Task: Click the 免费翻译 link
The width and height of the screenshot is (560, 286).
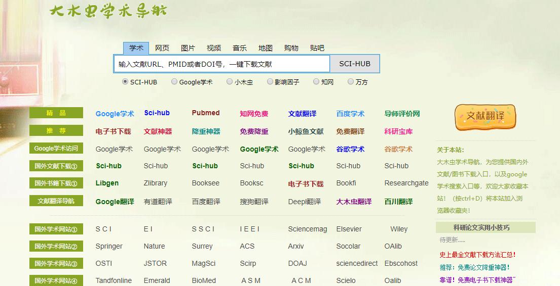Action: tap(350, 131)
